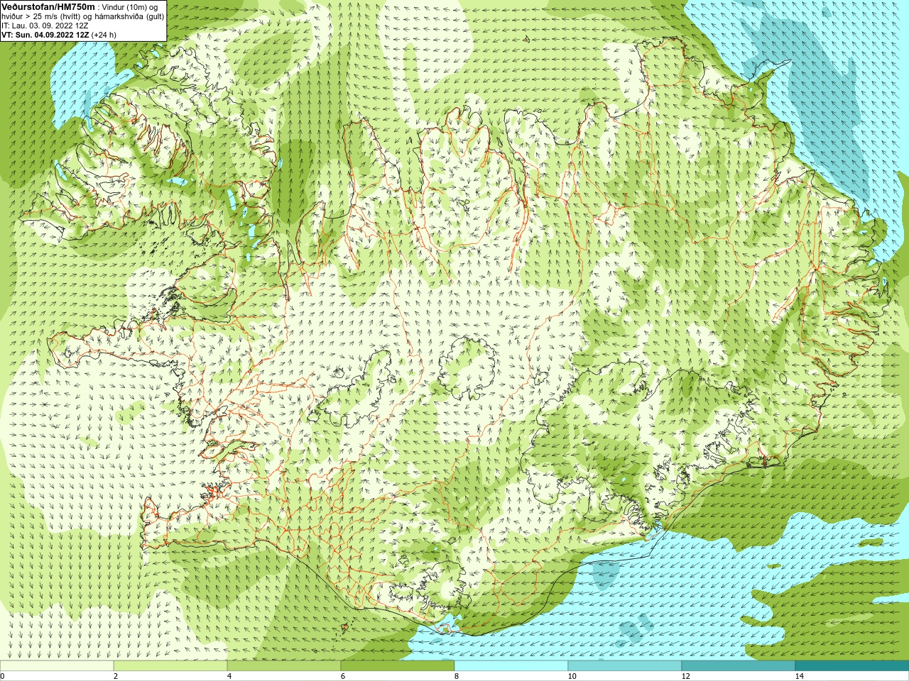
Task: Click the scale label '14'
Action: coord(799,676)
